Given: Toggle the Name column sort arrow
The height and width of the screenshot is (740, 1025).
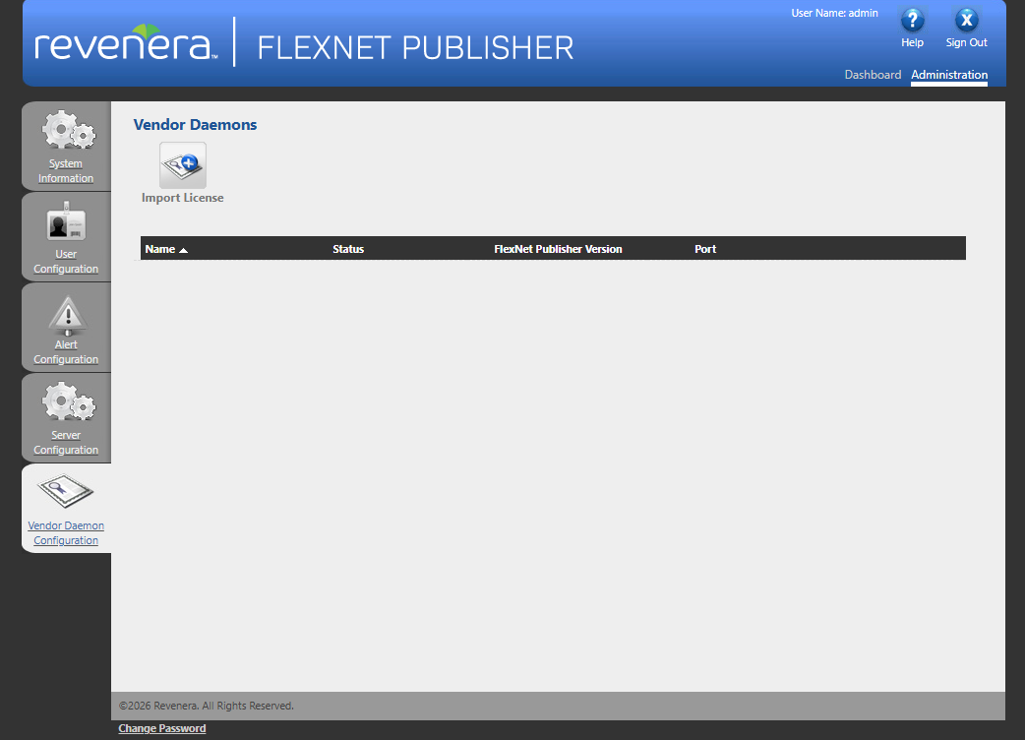Looking at the screenshot, I should (184, 250).
